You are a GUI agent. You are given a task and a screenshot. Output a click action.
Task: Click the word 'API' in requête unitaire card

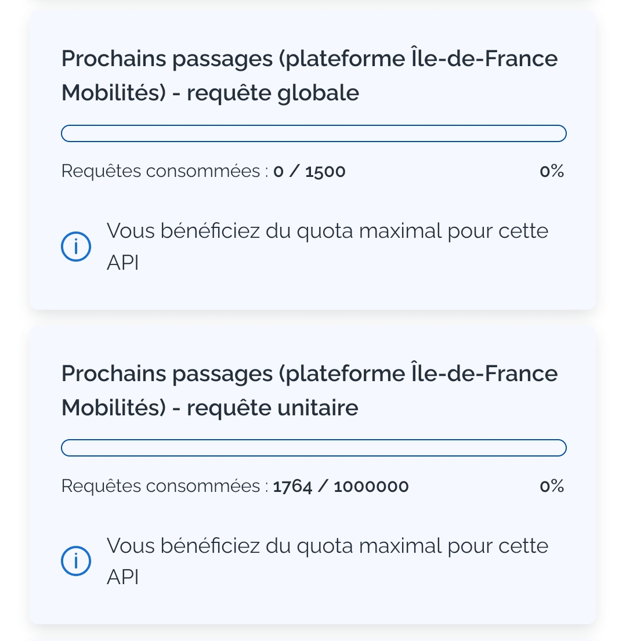tap(122, 577)
